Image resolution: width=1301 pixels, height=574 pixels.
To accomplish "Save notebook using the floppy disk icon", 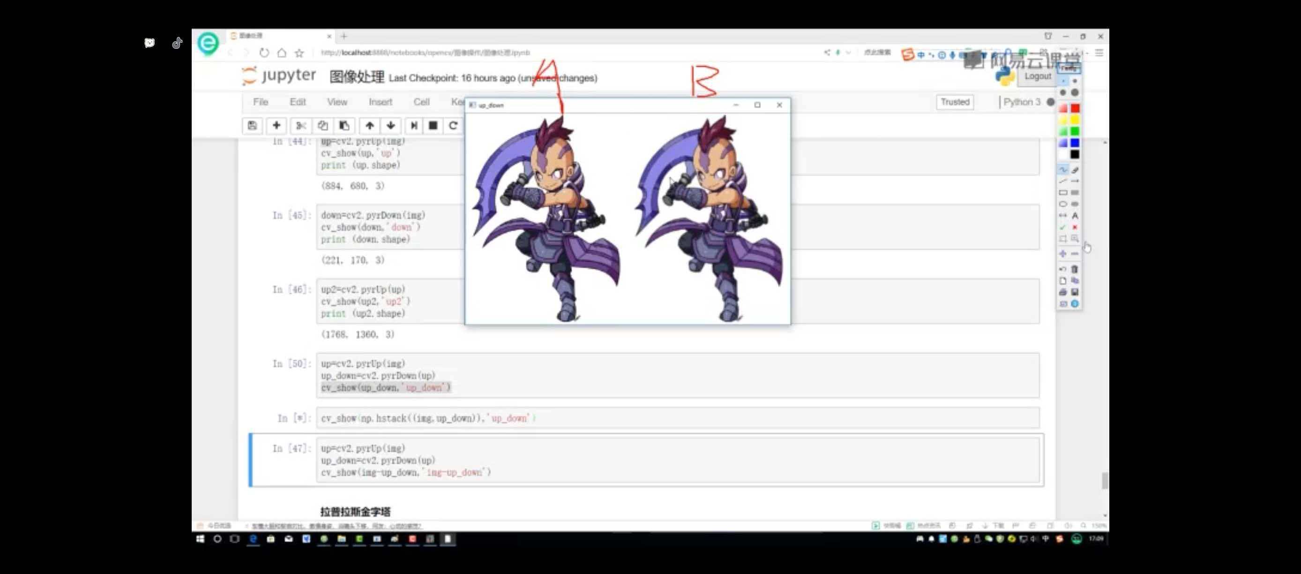I will (252, 125).
